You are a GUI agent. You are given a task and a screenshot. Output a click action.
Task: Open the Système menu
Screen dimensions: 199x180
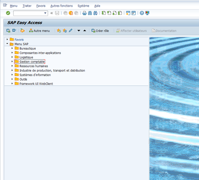(x=84, y=6)
